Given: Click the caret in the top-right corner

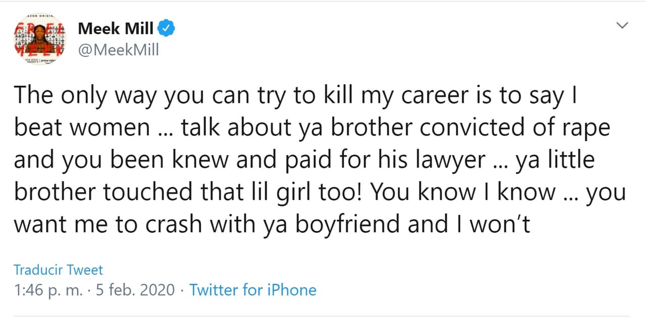Looking at the screenshot, I should point(622,24).
